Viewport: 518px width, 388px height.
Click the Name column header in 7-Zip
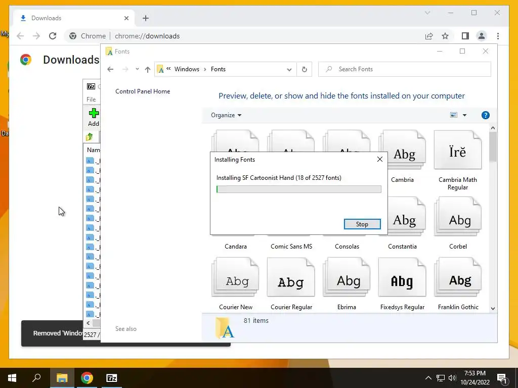pos(93,150)
